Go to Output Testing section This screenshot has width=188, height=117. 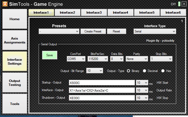point(15,83)
